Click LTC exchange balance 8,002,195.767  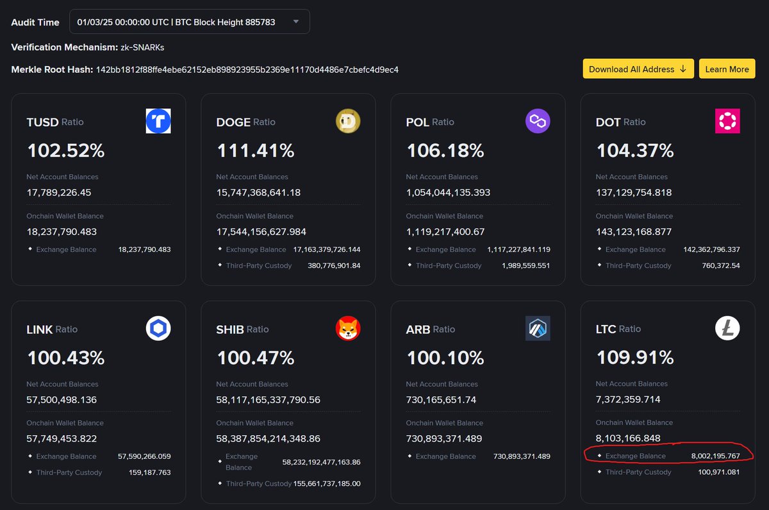715,456
